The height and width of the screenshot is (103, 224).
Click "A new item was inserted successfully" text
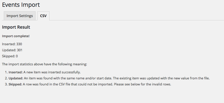tap(52, 72)
